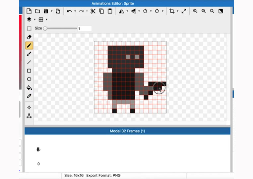253x179 pixels.
Task: Select the Ellipse shape tool
Action: coord(29,79)
